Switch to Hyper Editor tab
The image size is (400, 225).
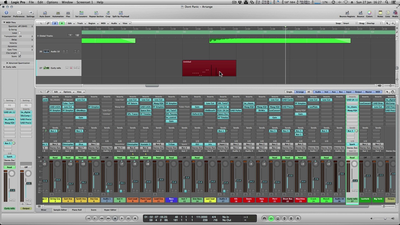click(x=110, y=210)
